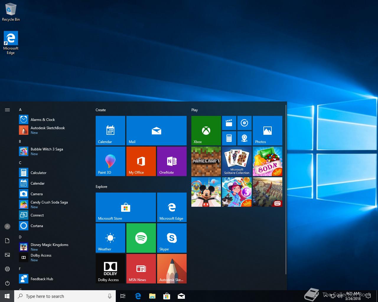Open the Disney Magic Kingdoms Mickey tile
378x302 pixels.
coord(206,192)
